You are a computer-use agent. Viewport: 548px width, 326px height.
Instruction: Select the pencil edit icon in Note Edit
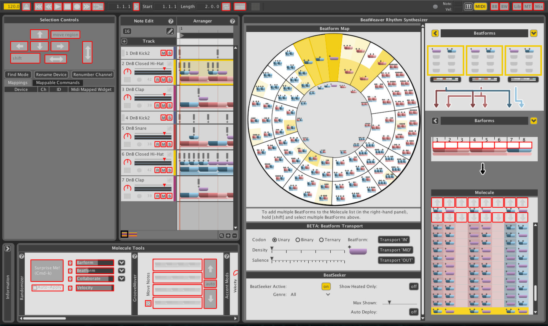[x=170, y=31]
